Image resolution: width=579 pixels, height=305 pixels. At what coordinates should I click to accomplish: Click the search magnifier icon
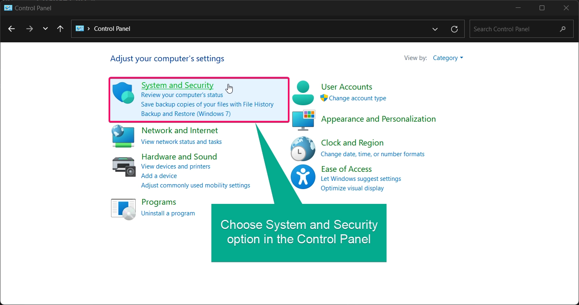(563, 29)
